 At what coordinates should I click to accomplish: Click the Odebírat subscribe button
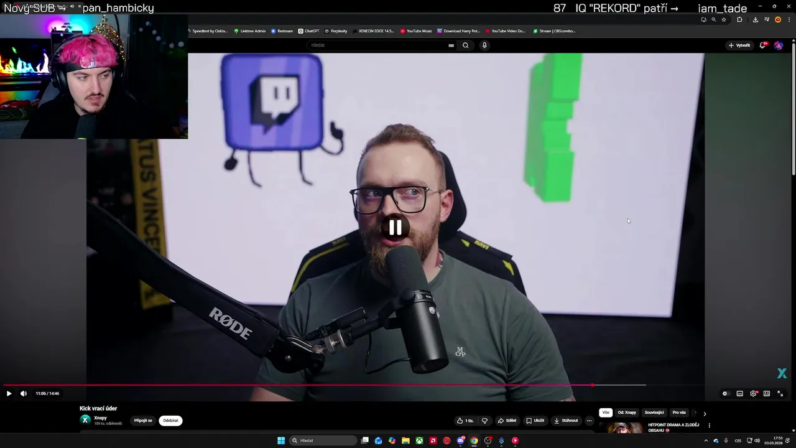point(170,421)
